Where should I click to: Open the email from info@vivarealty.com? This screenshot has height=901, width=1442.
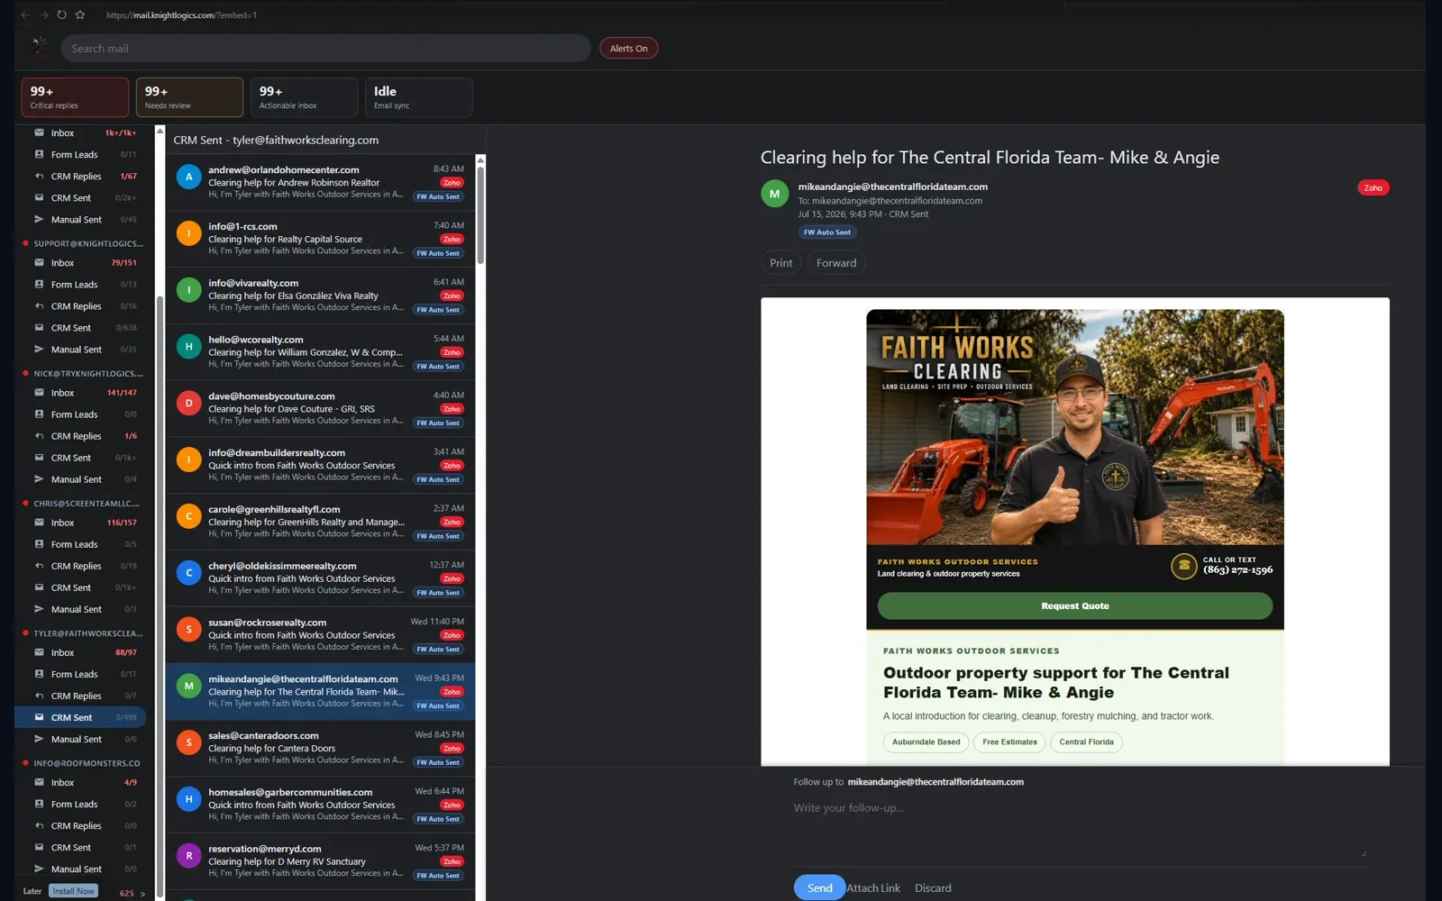(320, 296)
